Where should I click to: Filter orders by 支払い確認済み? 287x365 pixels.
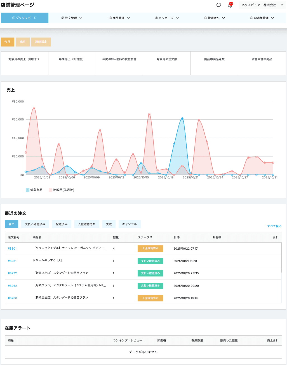35,224
